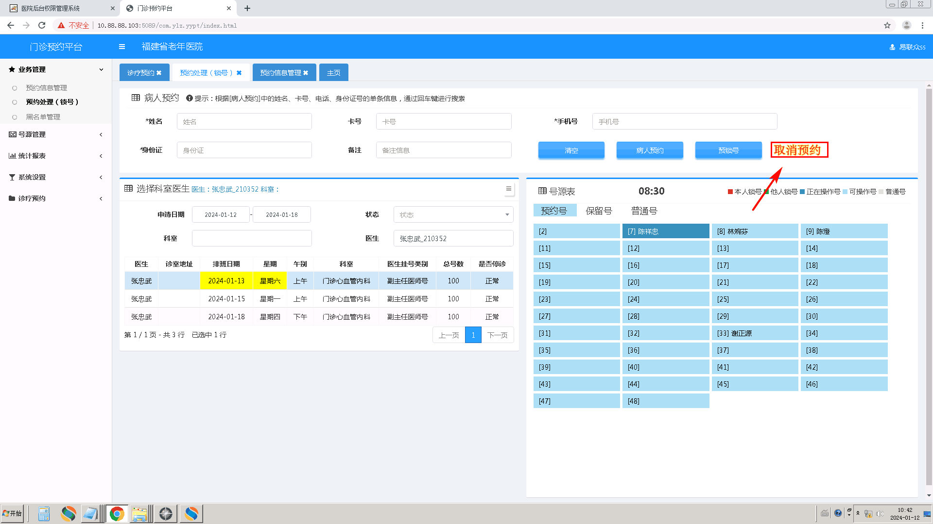The image size is (933, 524).
Task: Close the 诊疗预约 tab with X icon
Action: pyautogui.click(x=159, y=73)
